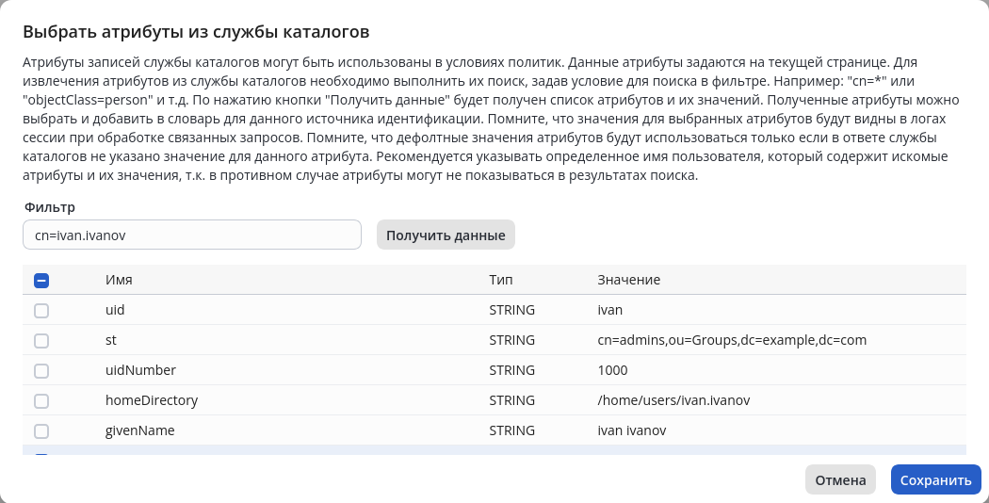Viewport: 989px width, 503px height.
Task: Click the "Фильтр" field label
Action: coord(49,206)
